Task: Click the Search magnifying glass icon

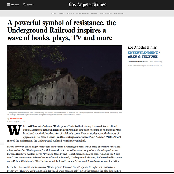Action: click(x=24, y=5)
